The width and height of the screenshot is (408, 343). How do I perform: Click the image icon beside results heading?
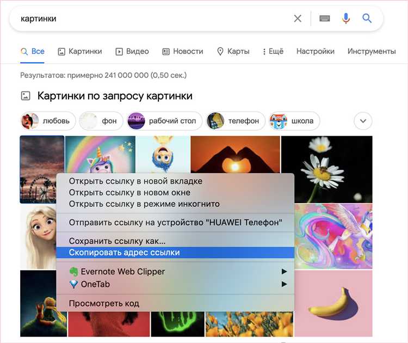click(x=26, y=96)
